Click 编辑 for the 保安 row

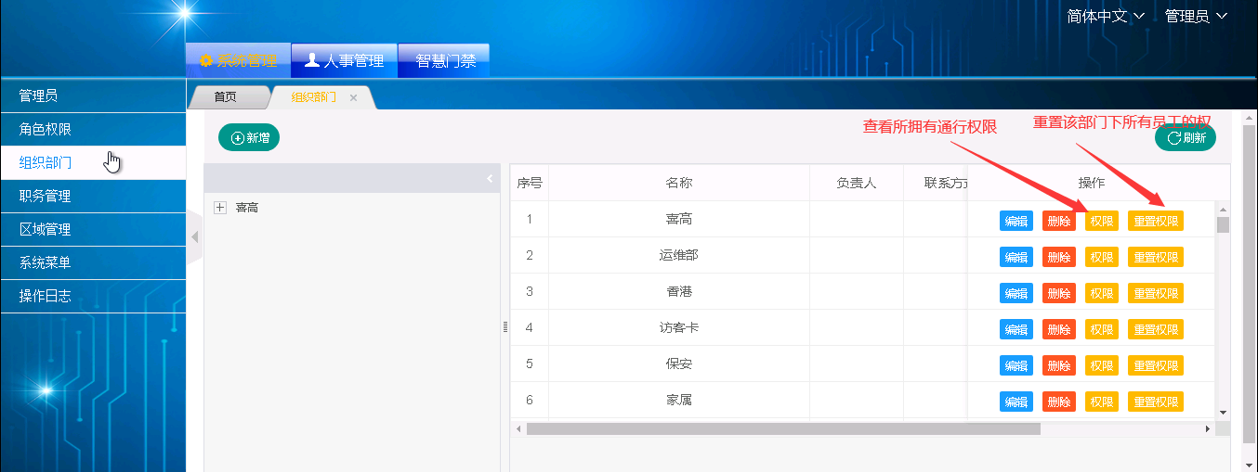point(1016,365)
